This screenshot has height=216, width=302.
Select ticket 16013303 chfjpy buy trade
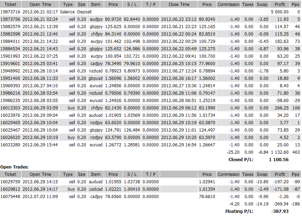pyautogui.click(x=10, y=108)
